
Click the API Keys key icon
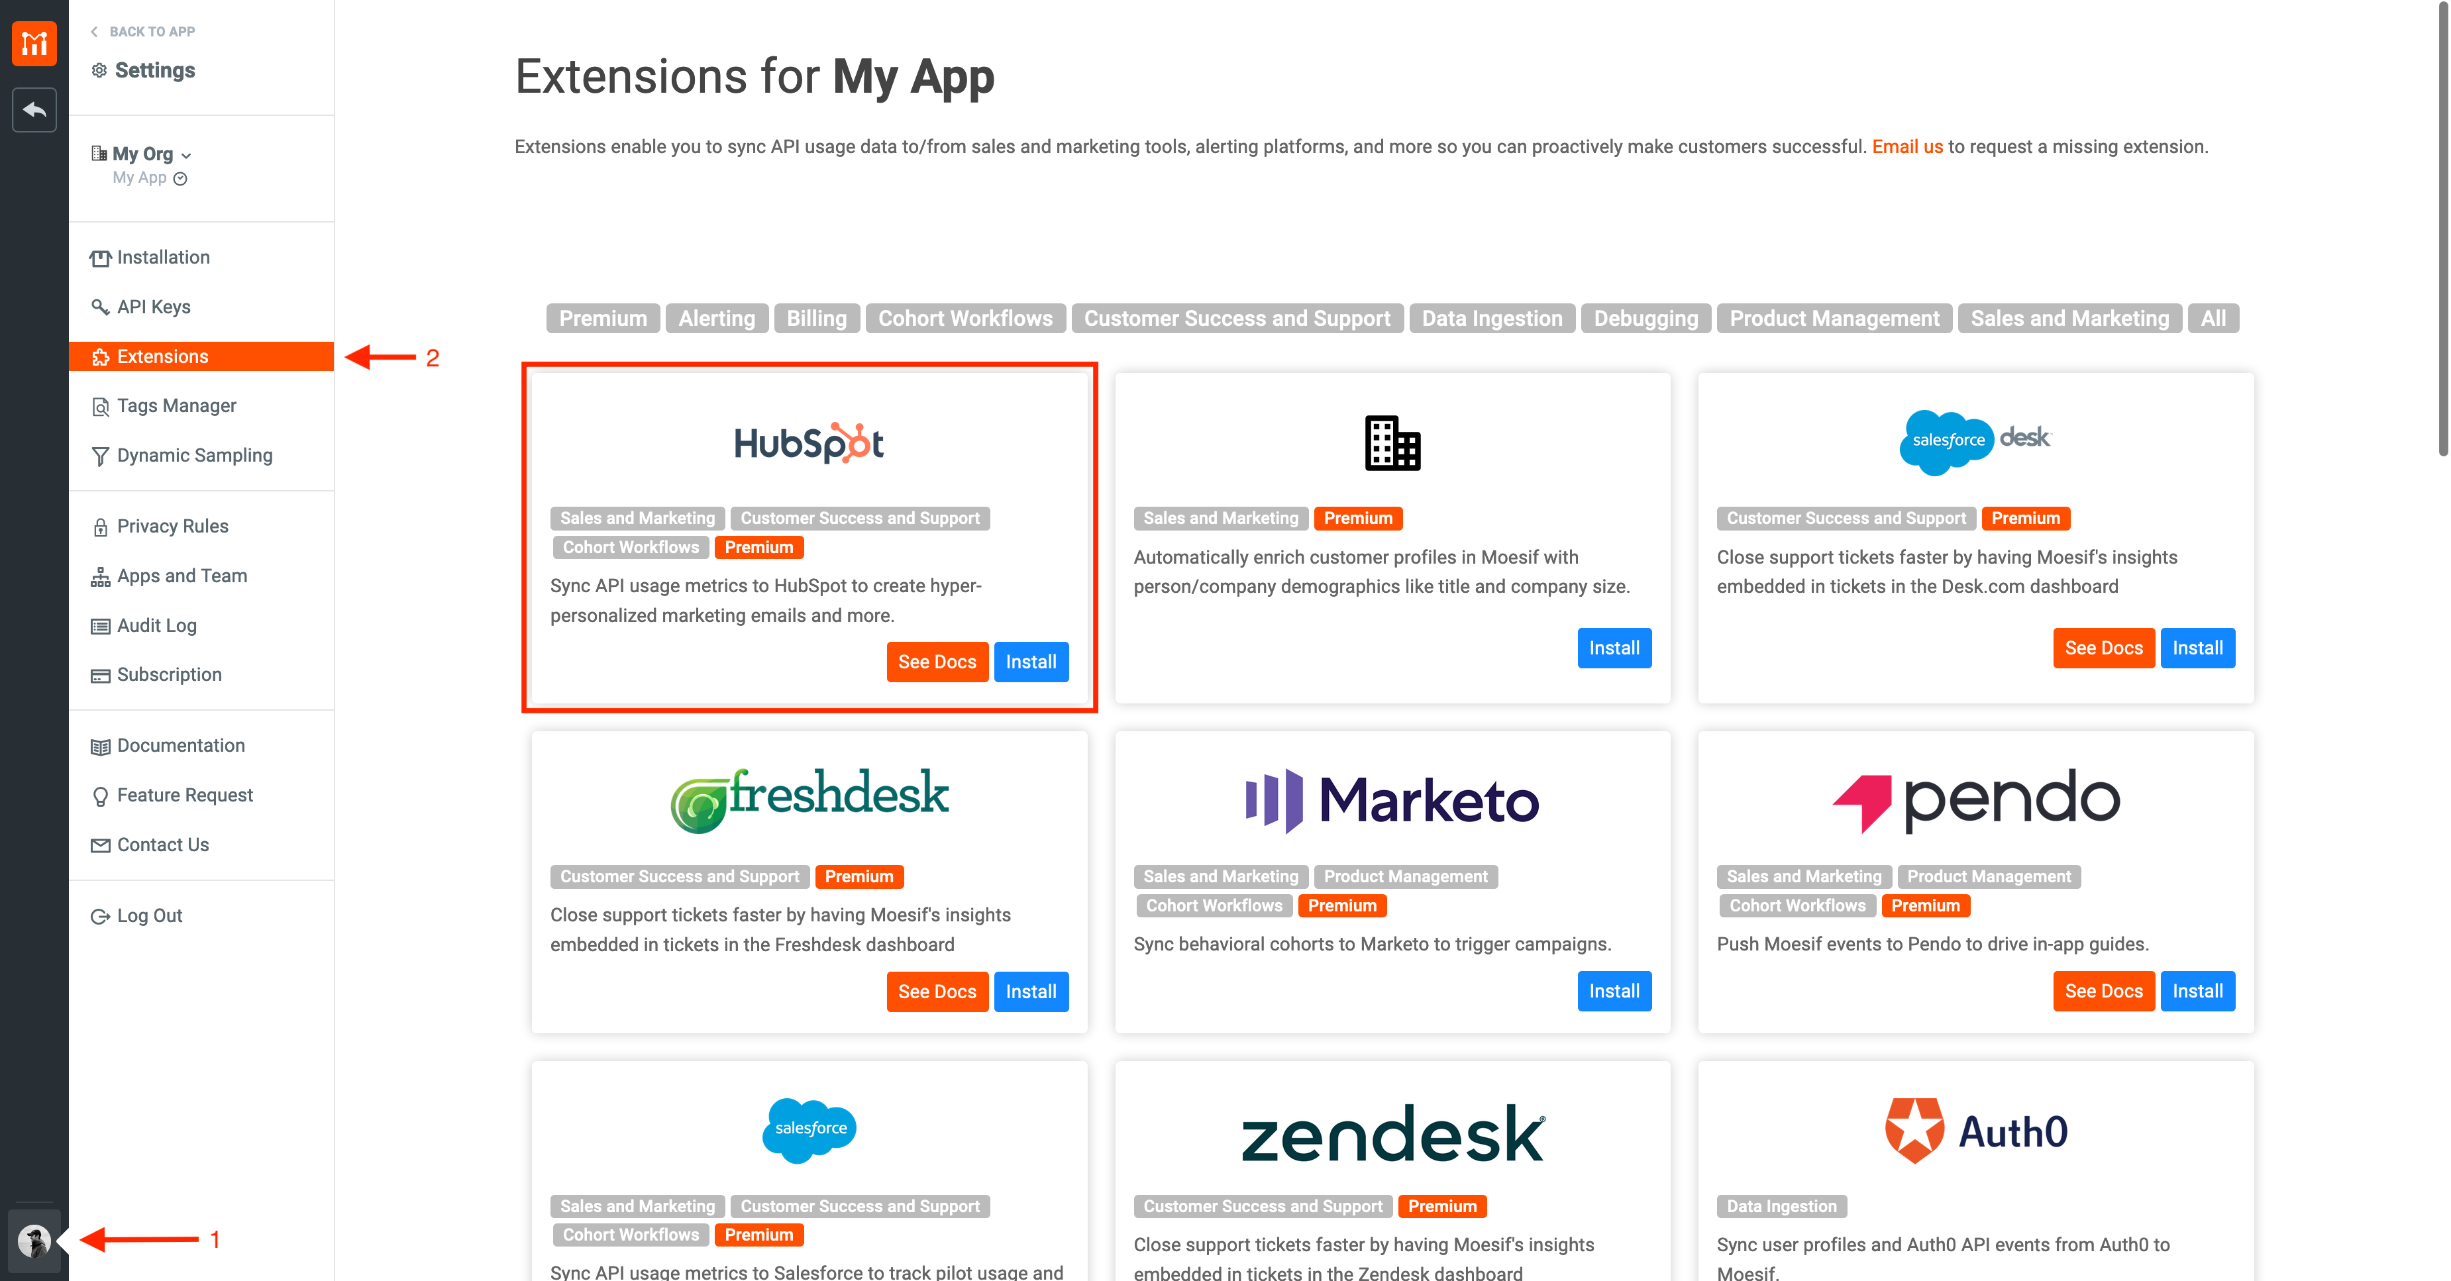[x=101, y=307]
